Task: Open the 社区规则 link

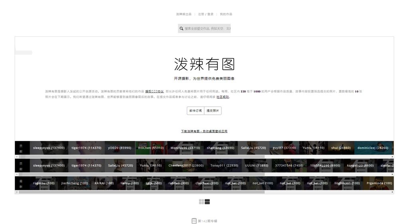Action: (223, 97)
